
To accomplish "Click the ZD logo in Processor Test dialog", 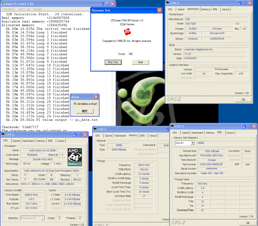I will click(127, 31).
